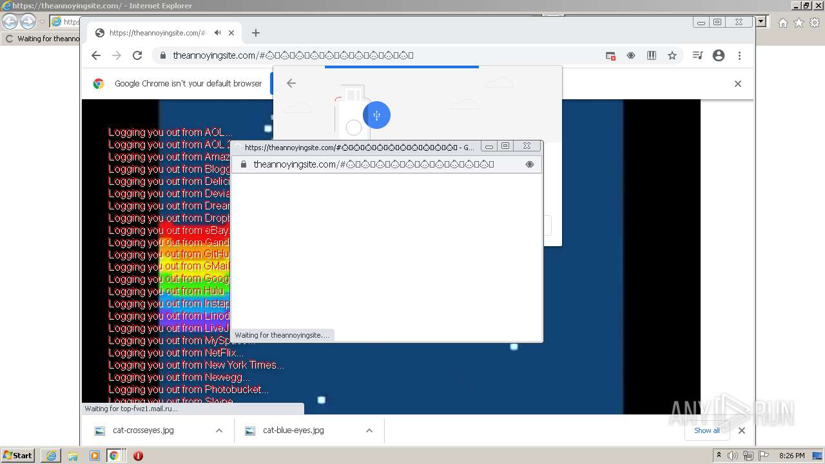Screen dimensions: 825x464
Task: Click Show all downloads
Action: point(707,430)
